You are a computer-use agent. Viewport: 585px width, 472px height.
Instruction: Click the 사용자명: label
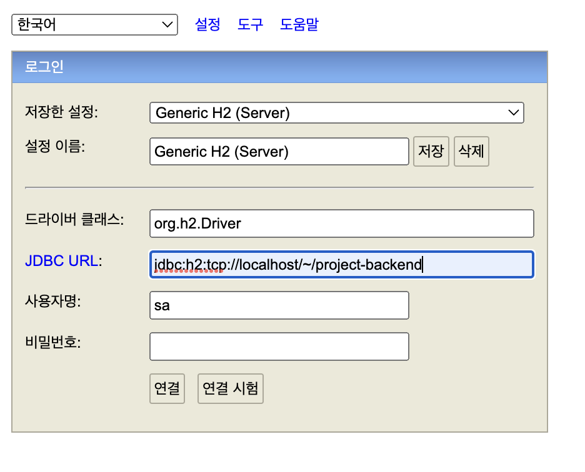click(52, 301)
